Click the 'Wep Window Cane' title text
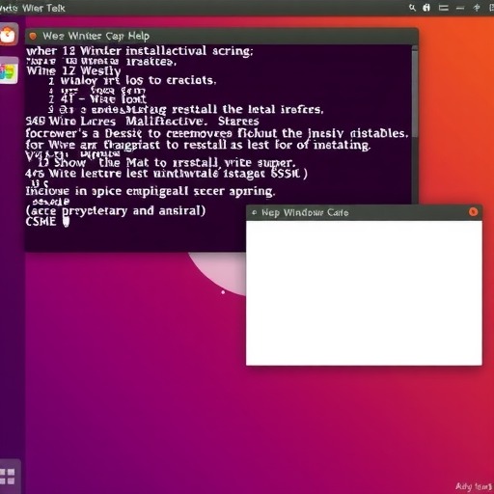 [x=305, y=213]
